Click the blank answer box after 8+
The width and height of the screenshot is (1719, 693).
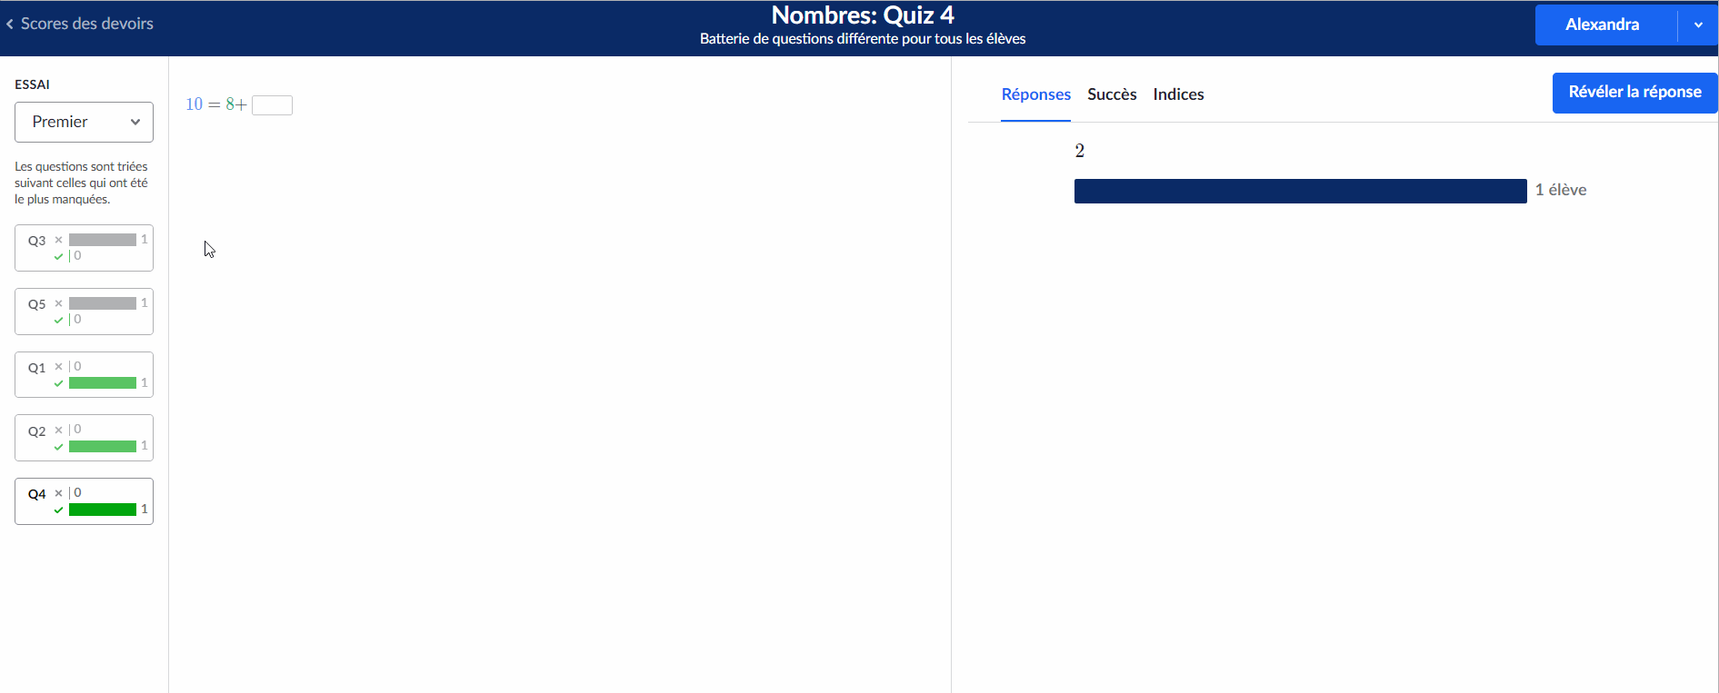[272, 105]
